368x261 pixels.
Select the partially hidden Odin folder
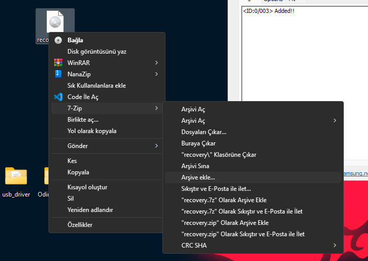(x=46, y=177)
